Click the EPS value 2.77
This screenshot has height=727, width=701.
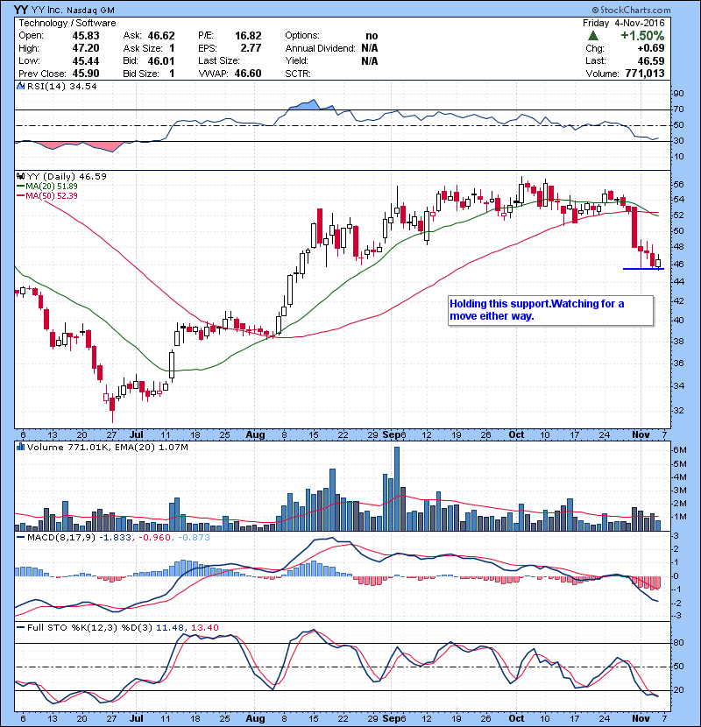pos(251,48)
